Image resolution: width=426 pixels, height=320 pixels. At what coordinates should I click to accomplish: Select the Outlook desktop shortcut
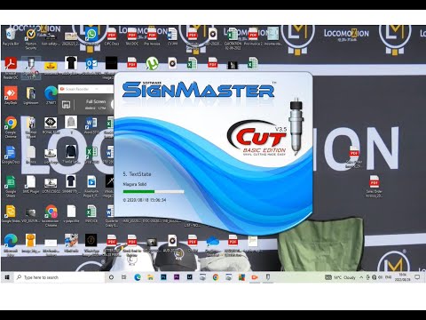point(91,65)
